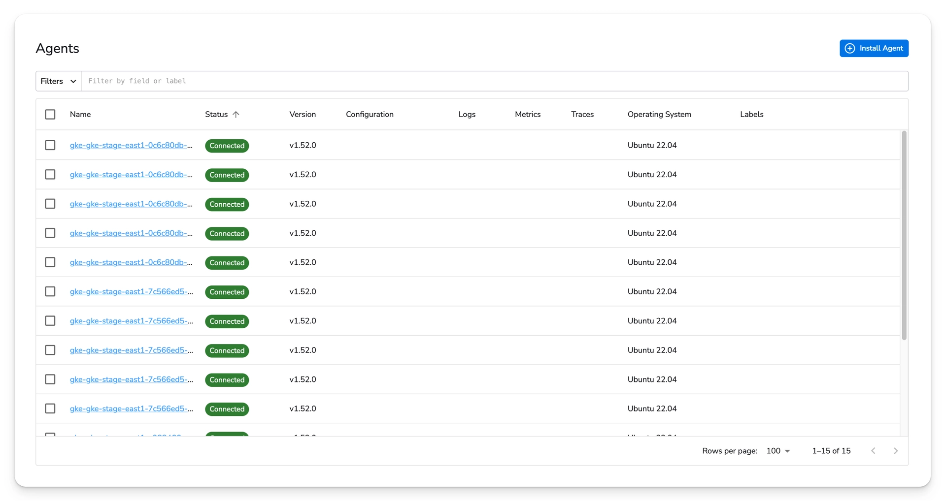The height and width of the screenshot is (501, 946).
Task: Open the first gke-gke-stage-east1 agent link
Action: tap(131, 145)
